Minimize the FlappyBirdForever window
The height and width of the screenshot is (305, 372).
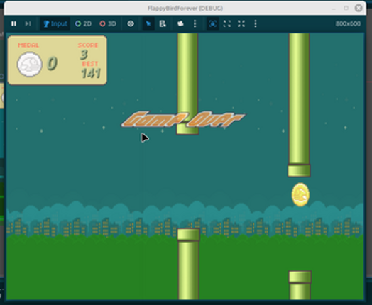[x=334, y=9]
